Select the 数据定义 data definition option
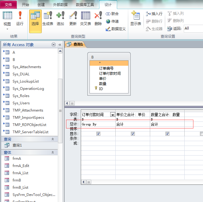The image size is (203, 202). tap(116, 29)
